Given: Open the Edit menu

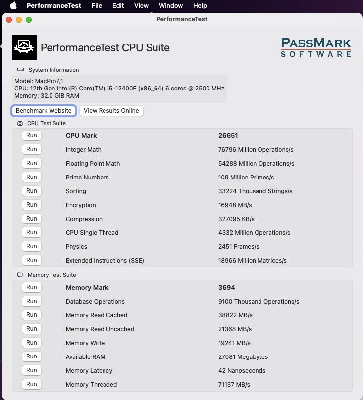Looking at the screenshot, I should click(118, 6).
